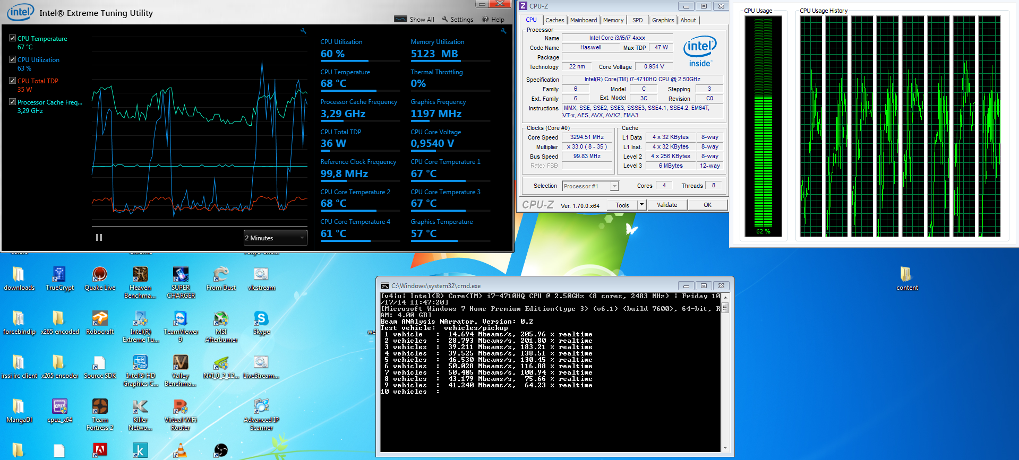
Task: Click the OK button in CPU-Z
Action: click(707, 205)
